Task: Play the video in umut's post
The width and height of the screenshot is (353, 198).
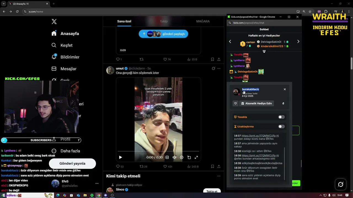Action: 121,157
